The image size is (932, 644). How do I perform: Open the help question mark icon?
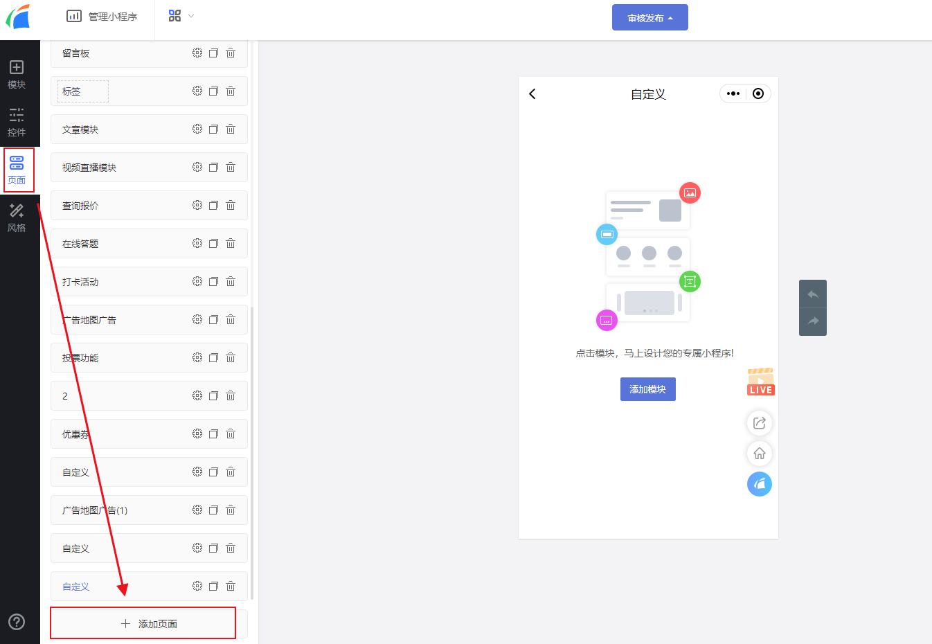17,622
